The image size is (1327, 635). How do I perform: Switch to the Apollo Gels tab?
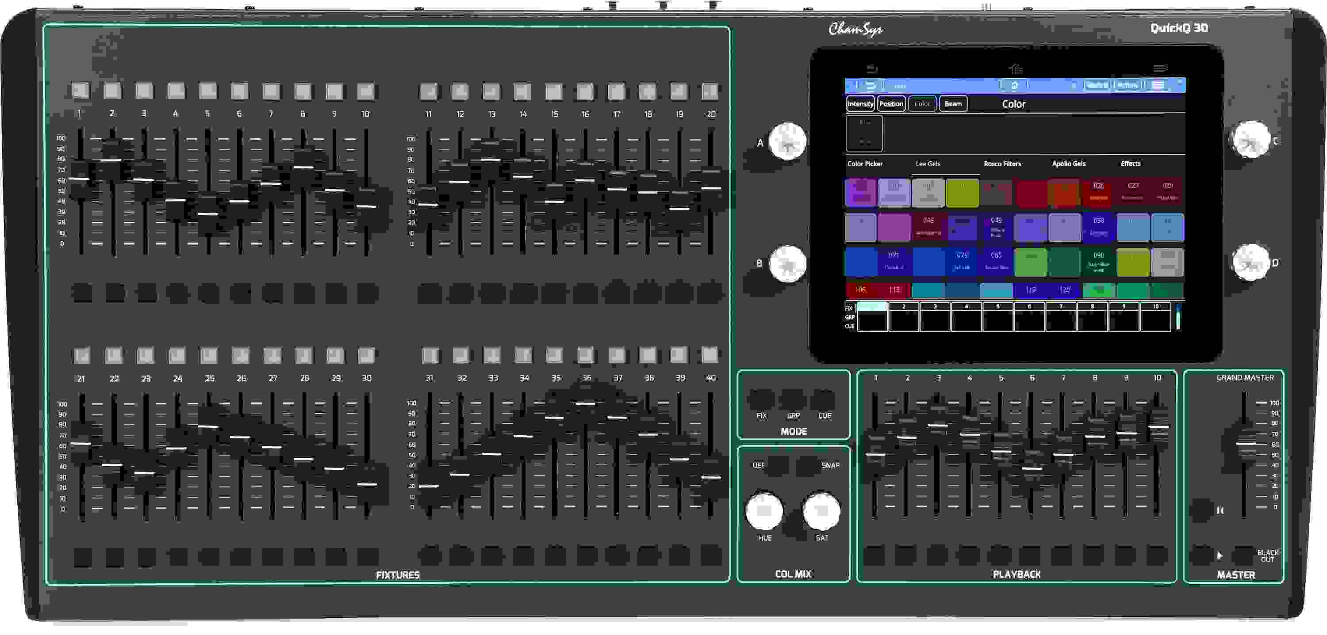coord(1068,164)
